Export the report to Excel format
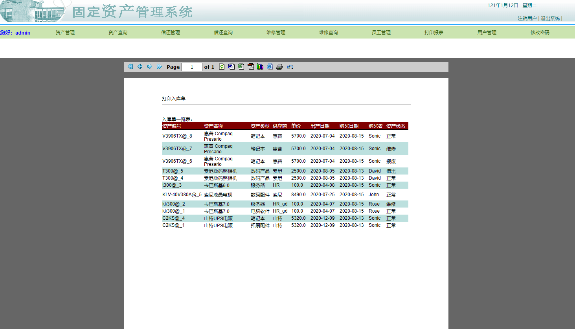The height and width of the screenshot is (329, 575). click(x=241, y=66)
